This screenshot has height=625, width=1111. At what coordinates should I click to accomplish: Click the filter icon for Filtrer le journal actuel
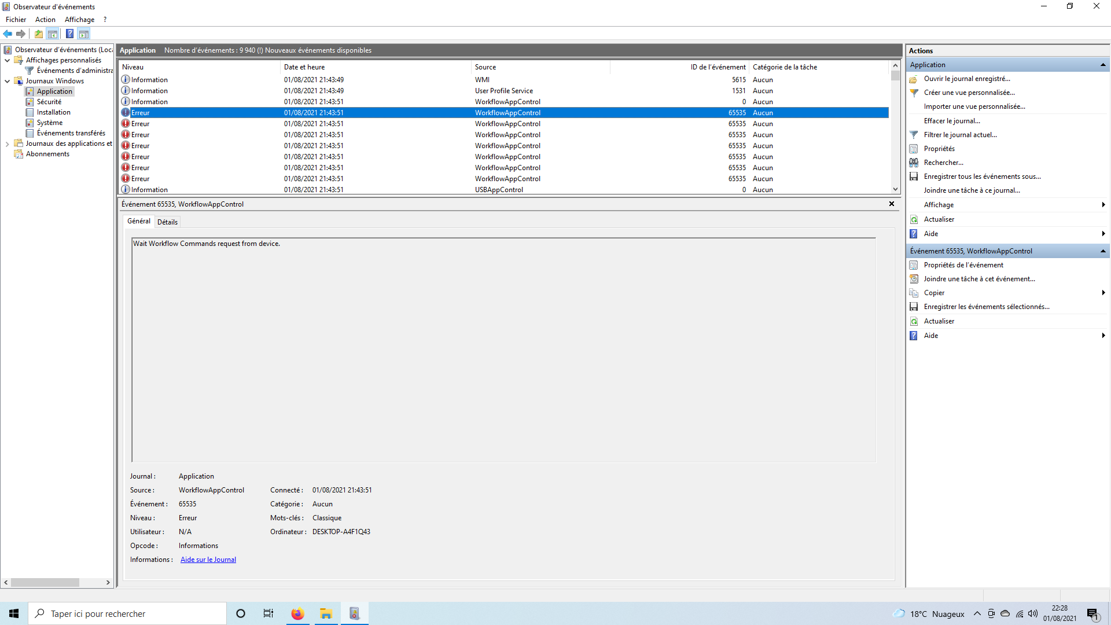pyautogui.click(x=914, y=135)
